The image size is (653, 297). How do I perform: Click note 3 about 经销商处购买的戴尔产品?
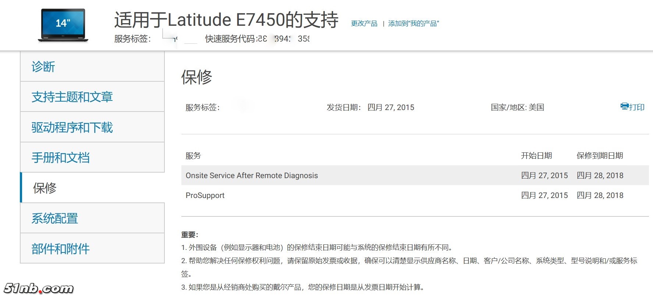(x=303, y=287)
